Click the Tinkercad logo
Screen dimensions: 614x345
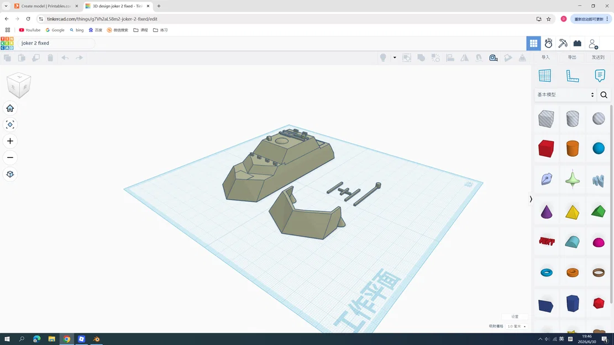(7, 43)
